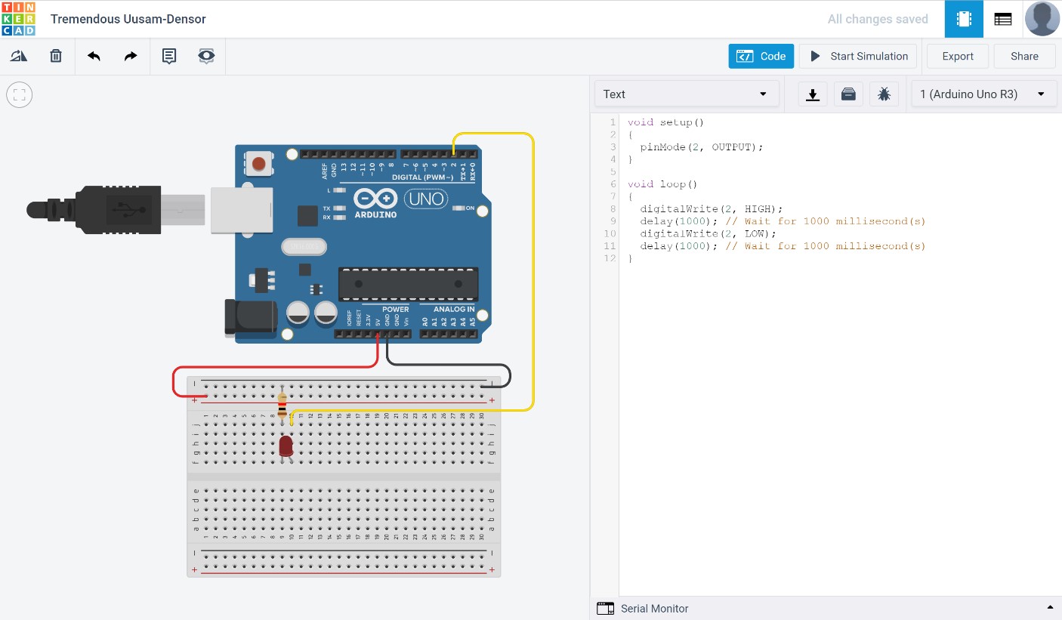Fit circuit to view icon
Image resolution: width=1062 pixels, height=620 pixels.
(x=20, y=94)
